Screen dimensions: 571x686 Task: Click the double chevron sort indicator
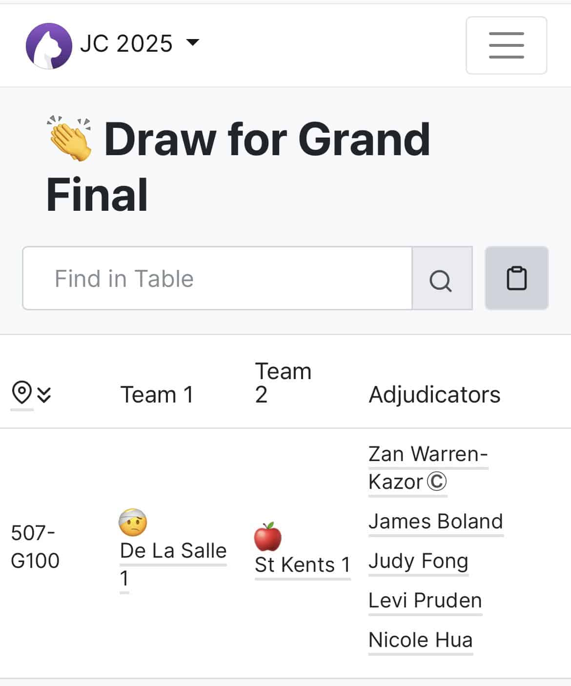tap(44, 394)
